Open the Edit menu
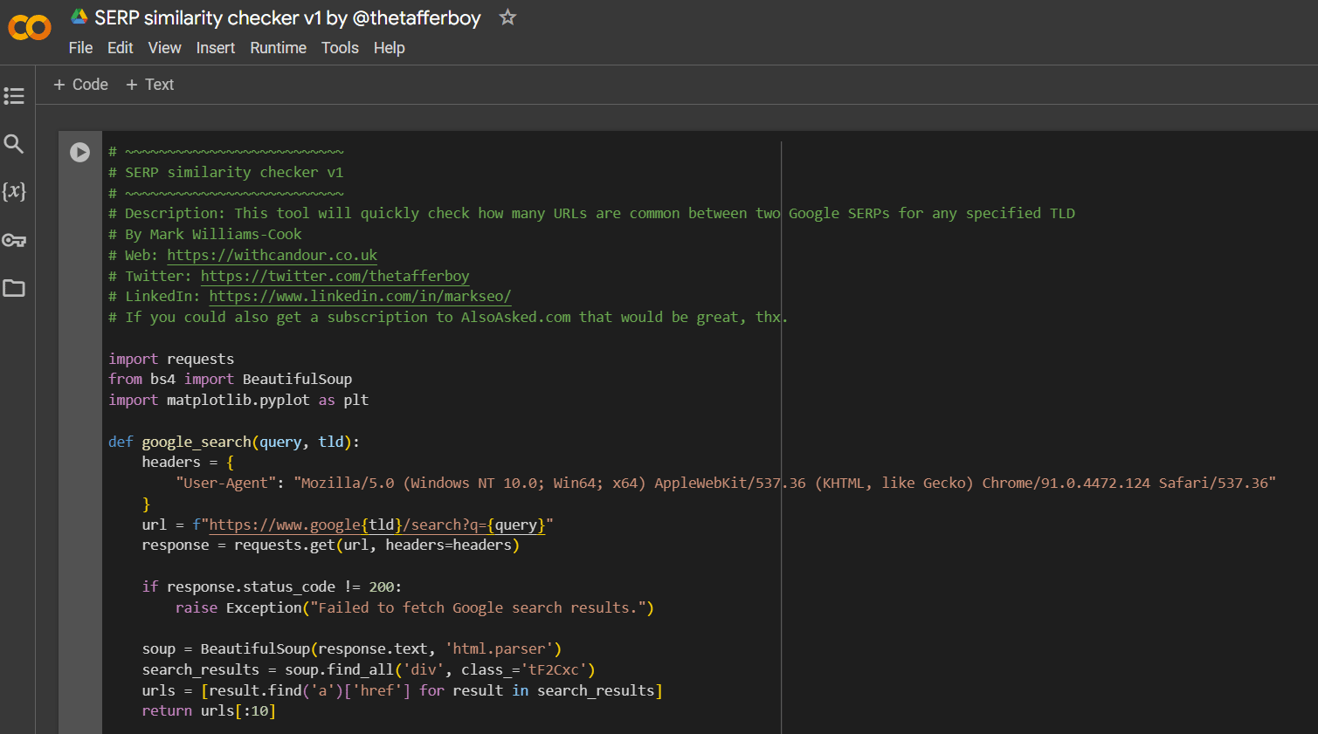This screenshot has height=734, width=1318. click(x=120, y=48)
